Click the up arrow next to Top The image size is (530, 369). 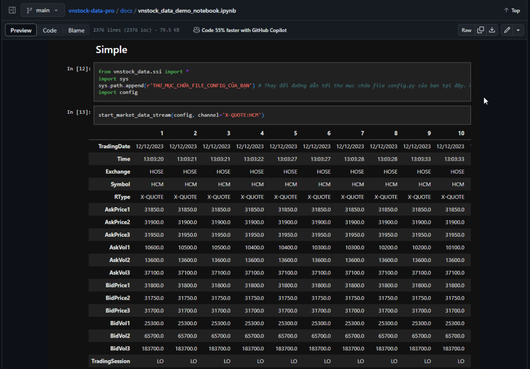coord(506,10)
